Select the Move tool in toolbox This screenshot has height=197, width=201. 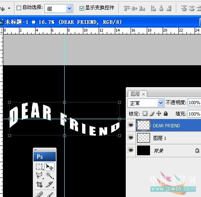(49, 167)
